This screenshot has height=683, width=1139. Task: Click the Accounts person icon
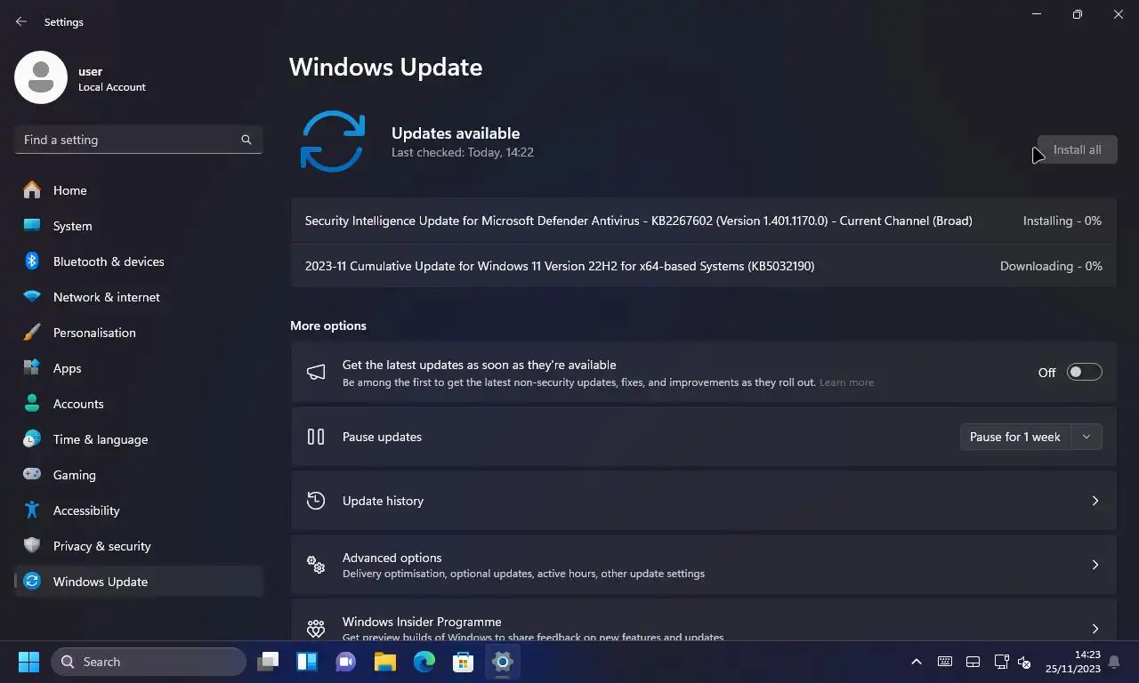(32, 404)
